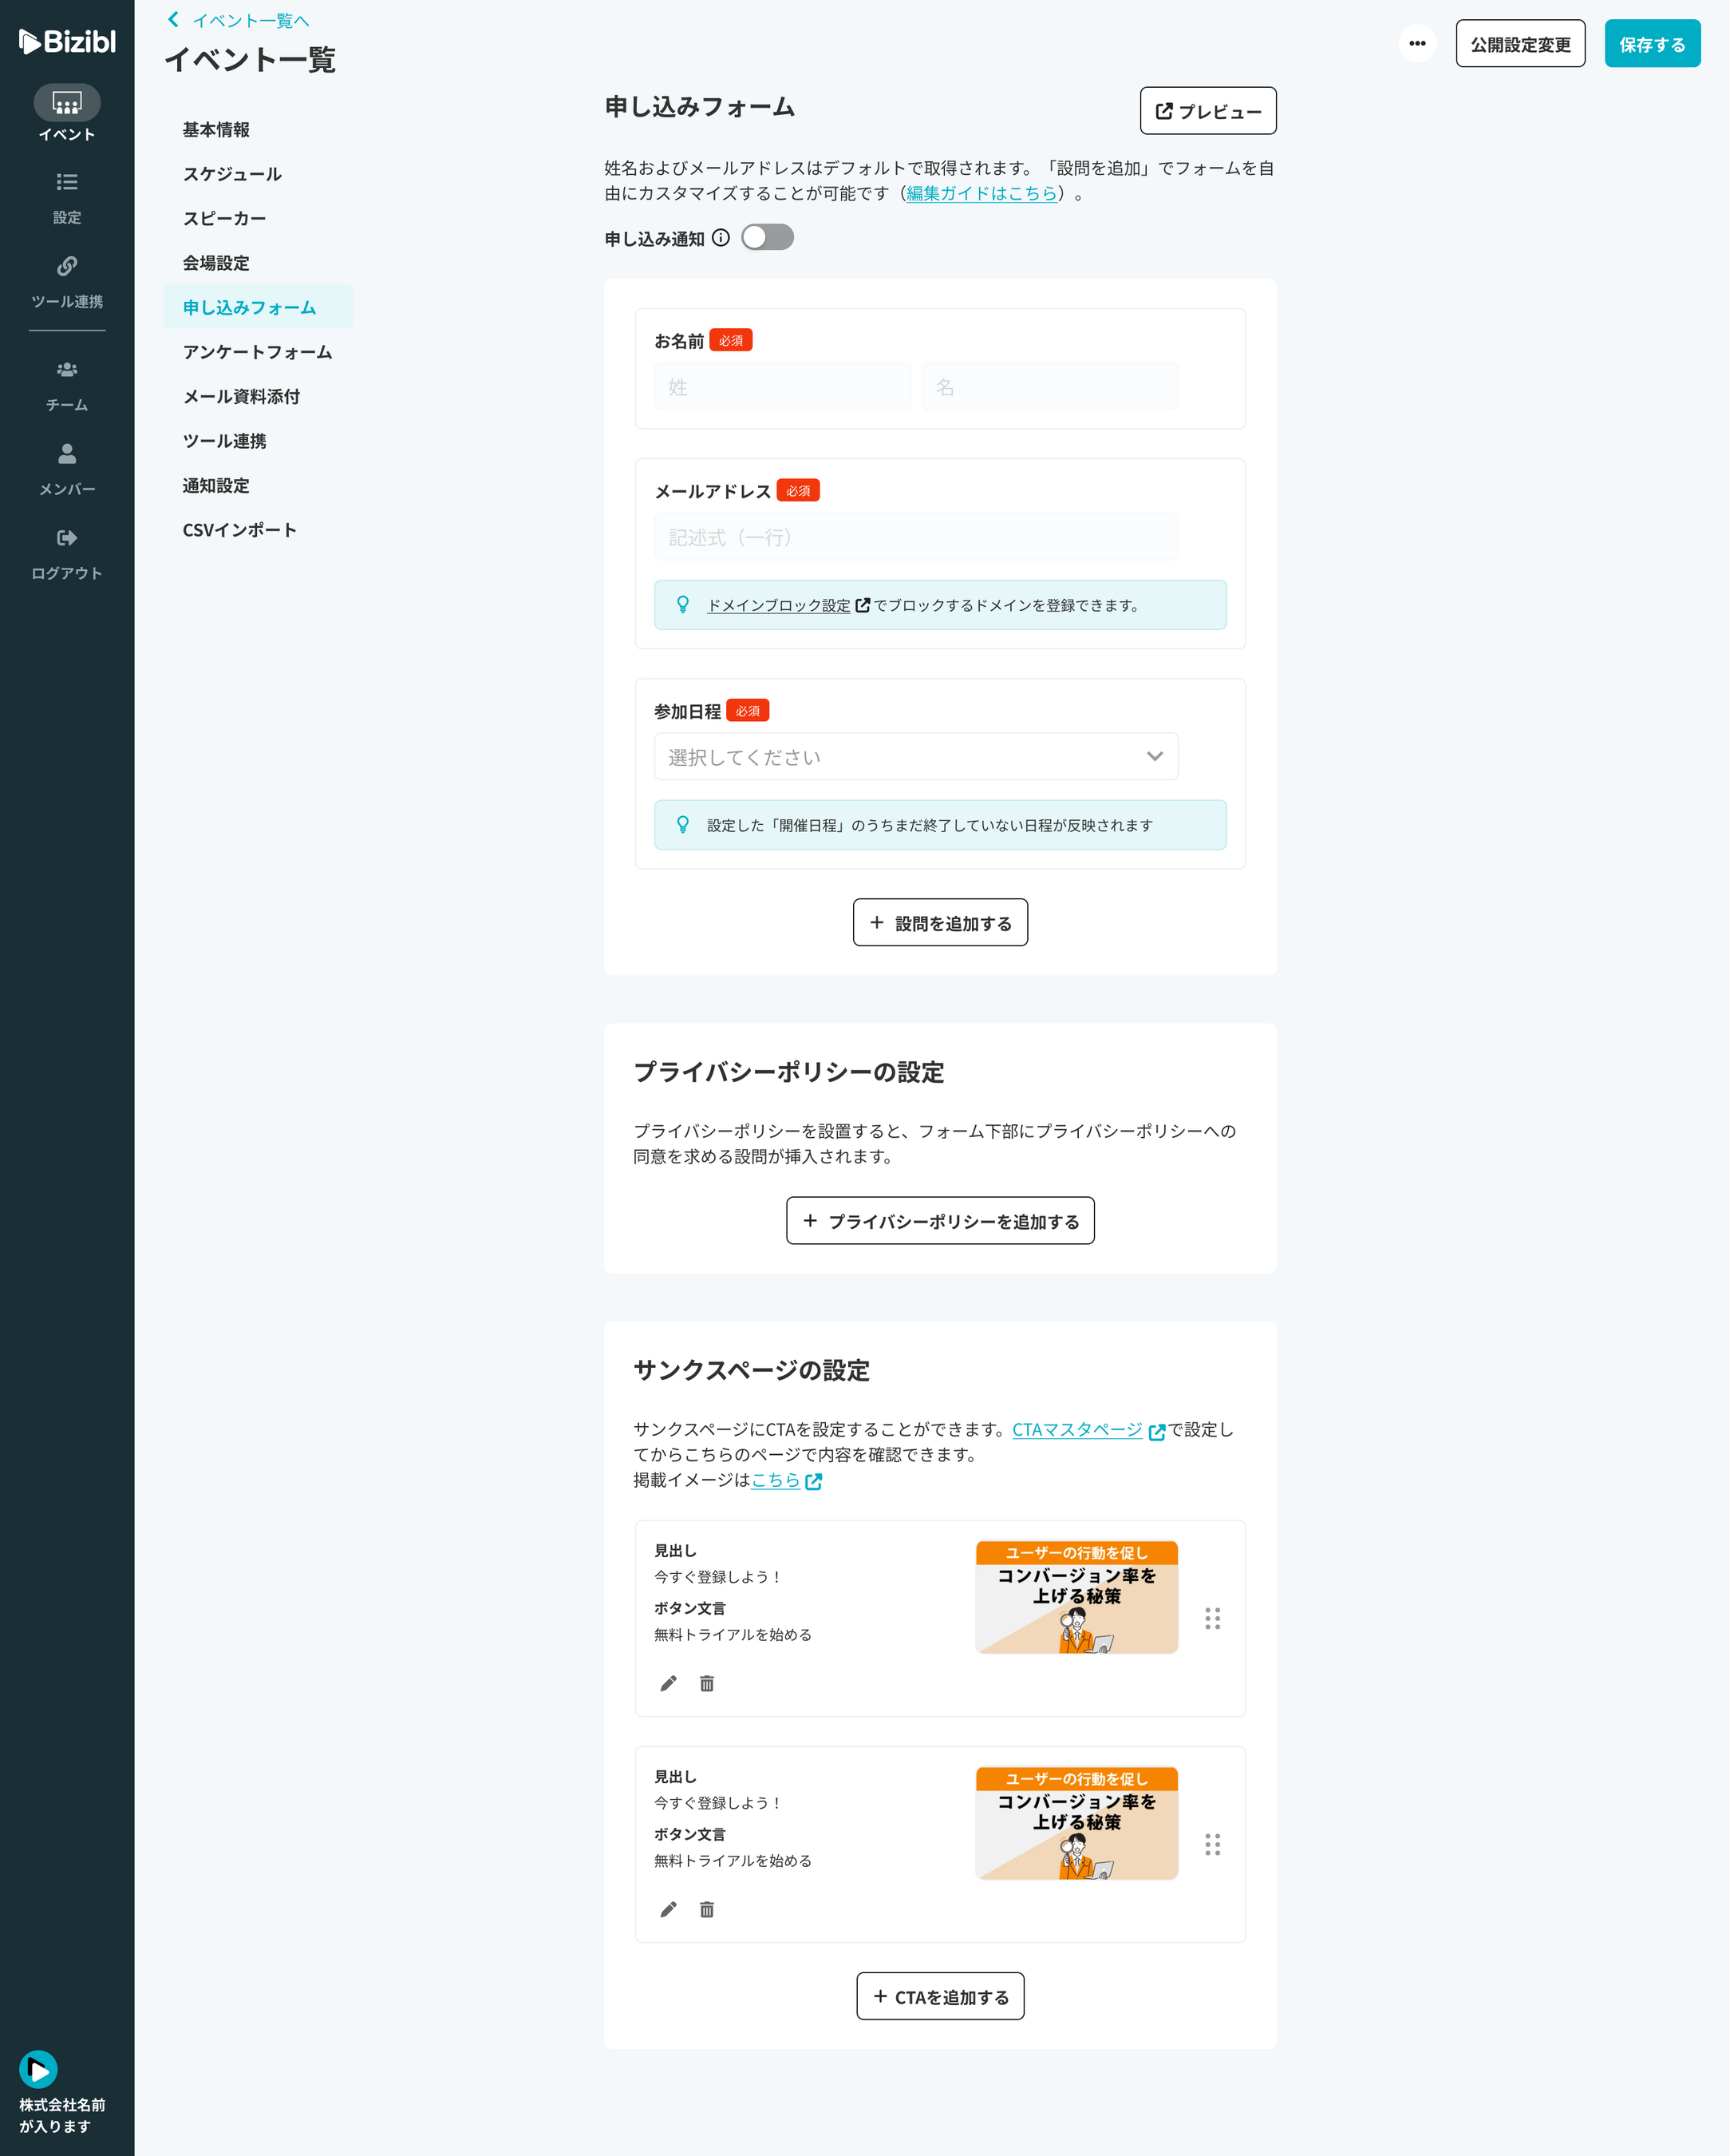Image resolution: width=1730 pixels, height=2156 pixels.
Task: Click the 姓 name input field
Action: click(783, 387)
